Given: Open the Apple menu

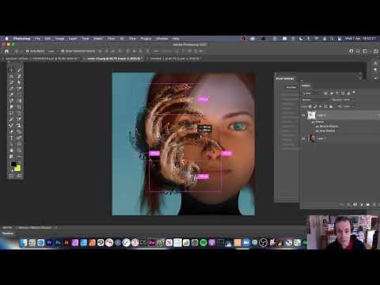Looking at the screenshot, I should click(x=7, y=39).
